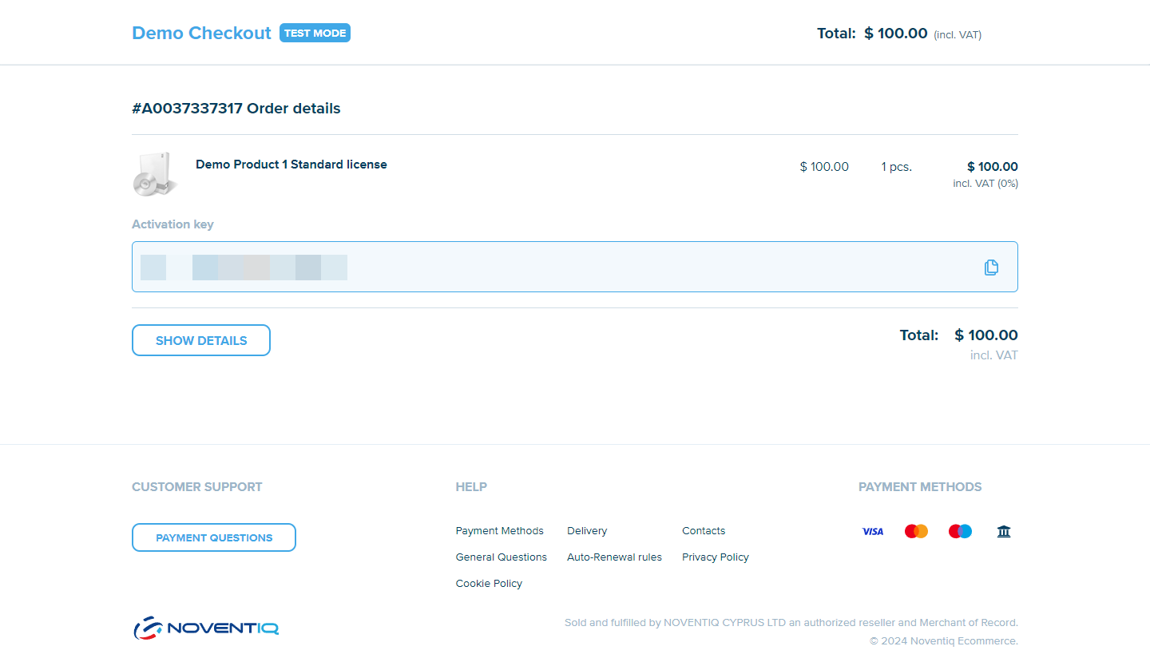Click the bank transfer icon

(1004, 531)
